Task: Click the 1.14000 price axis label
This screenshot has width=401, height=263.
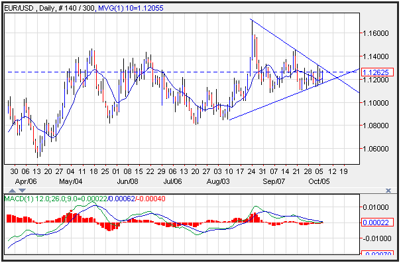Action: [x=376, y=56]
